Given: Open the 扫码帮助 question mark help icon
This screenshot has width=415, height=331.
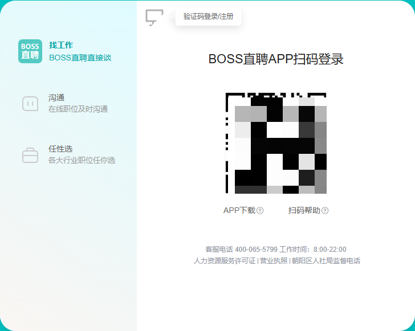Looking at the screenshot, I should [325, 211].
